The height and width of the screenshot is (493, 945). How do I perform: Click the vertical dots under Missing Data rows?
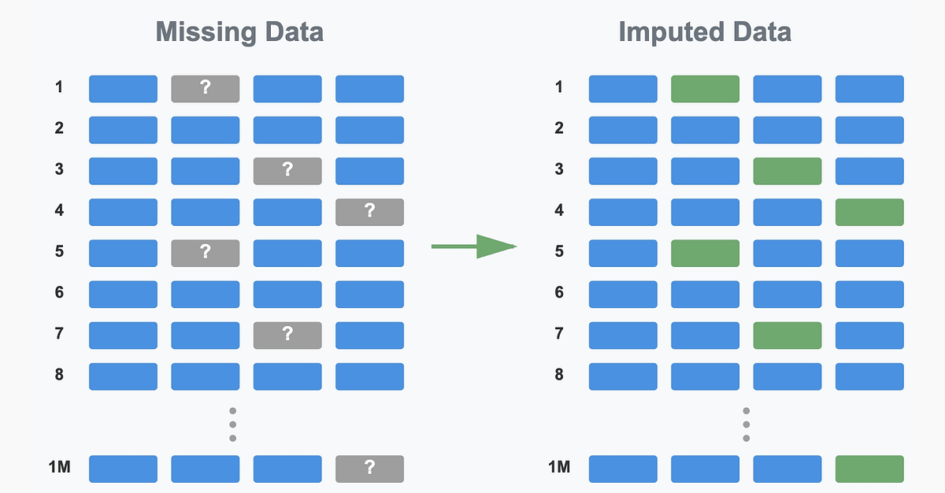click(x=232, y=424)
